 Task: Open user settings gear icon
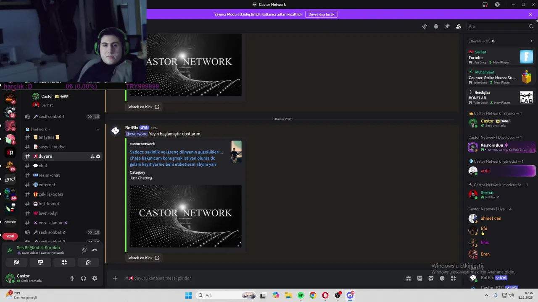(x=95, y=278)
